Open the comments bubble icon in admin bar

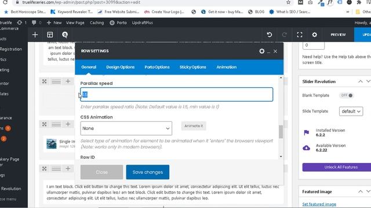[34, 23]
